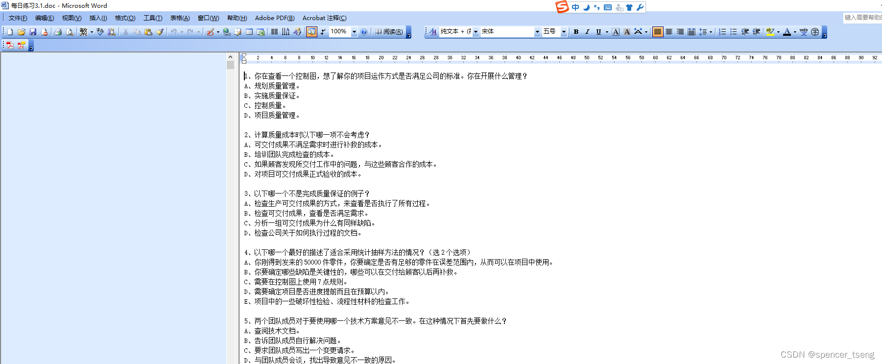Toggle left alignment button
882x364 pixels.
point(658,32)
